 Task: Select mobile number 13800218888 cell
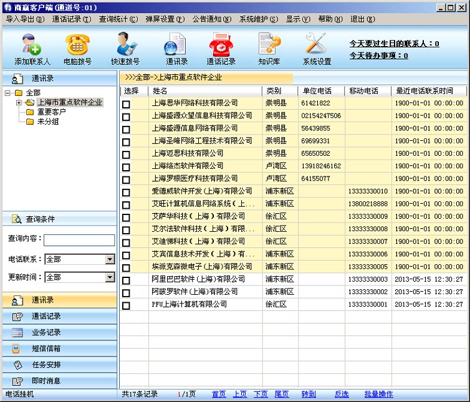[368, 204]
